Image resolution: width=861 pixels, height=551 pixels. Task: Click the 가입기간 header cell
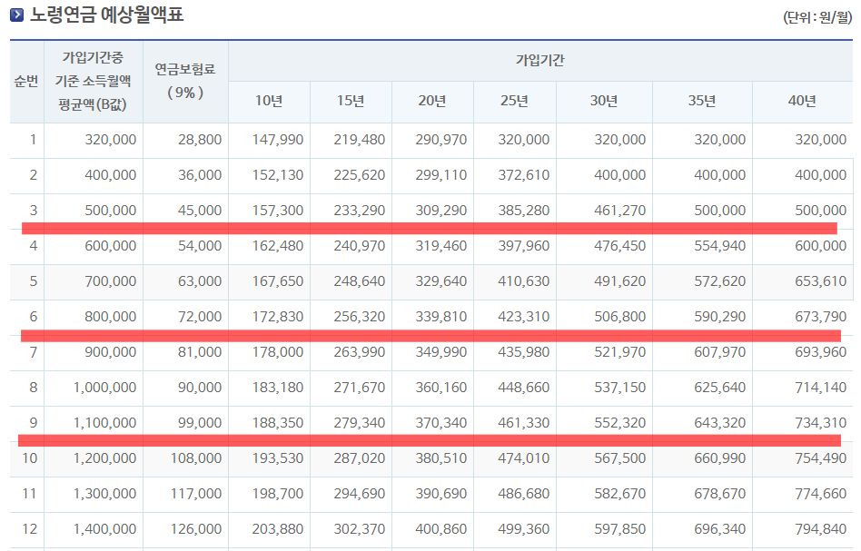[540, 58]
